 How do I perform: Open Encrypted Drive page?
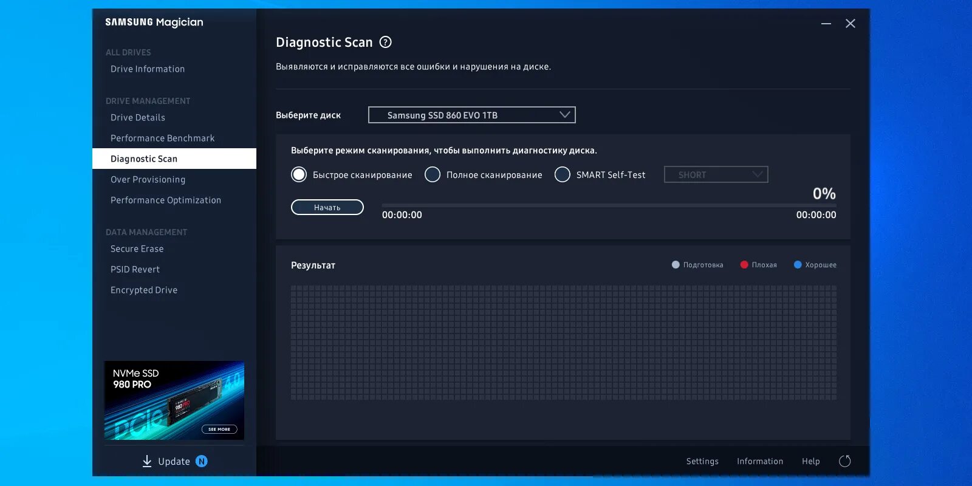144,290
